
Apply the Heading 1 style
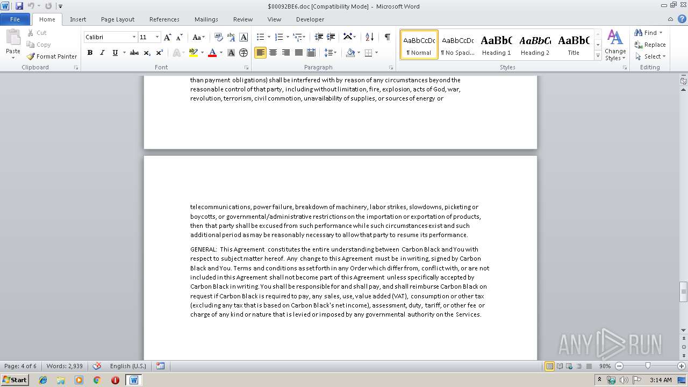point(496,45)
